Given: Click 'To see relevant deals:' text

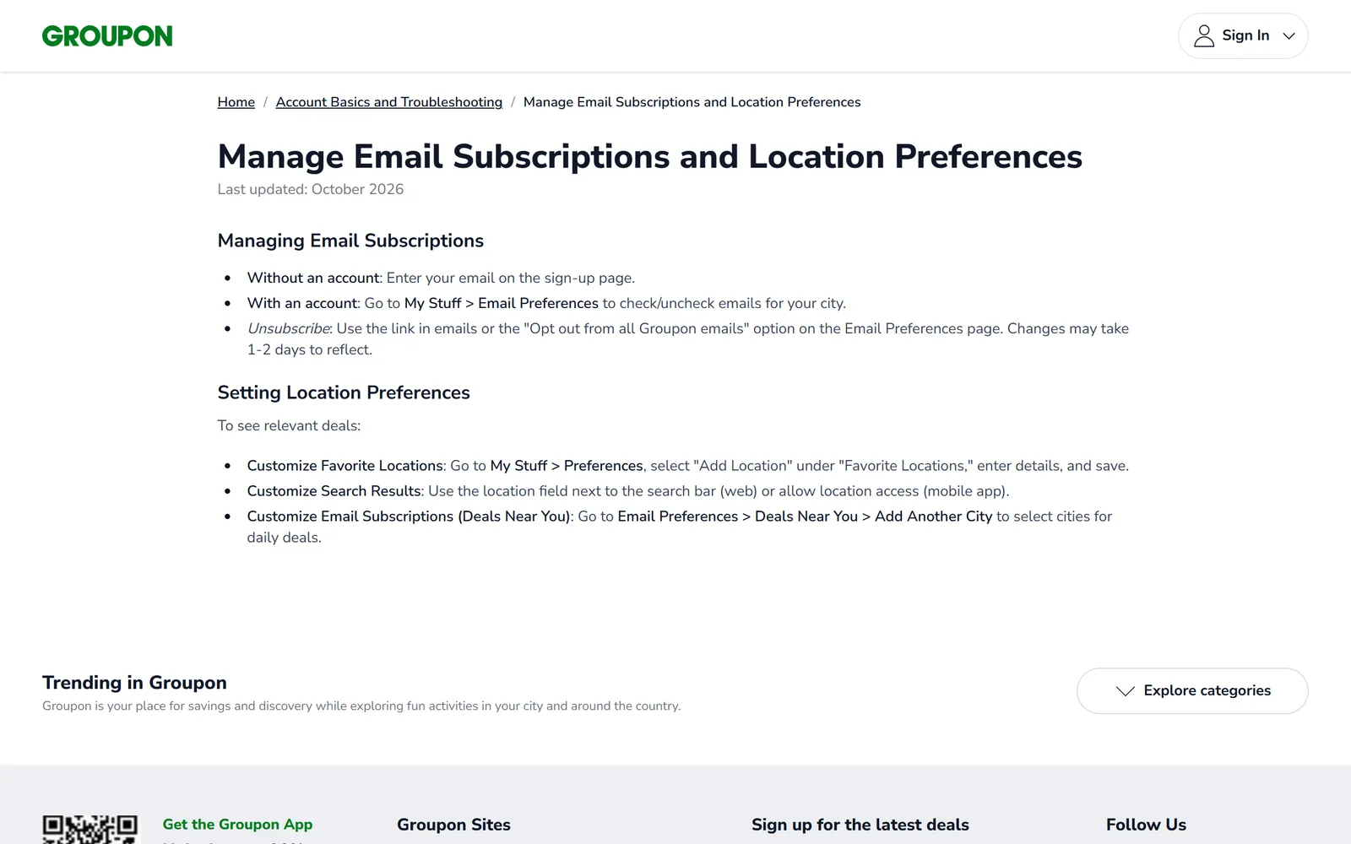Looking at the screenshot, I should (289, 425).
